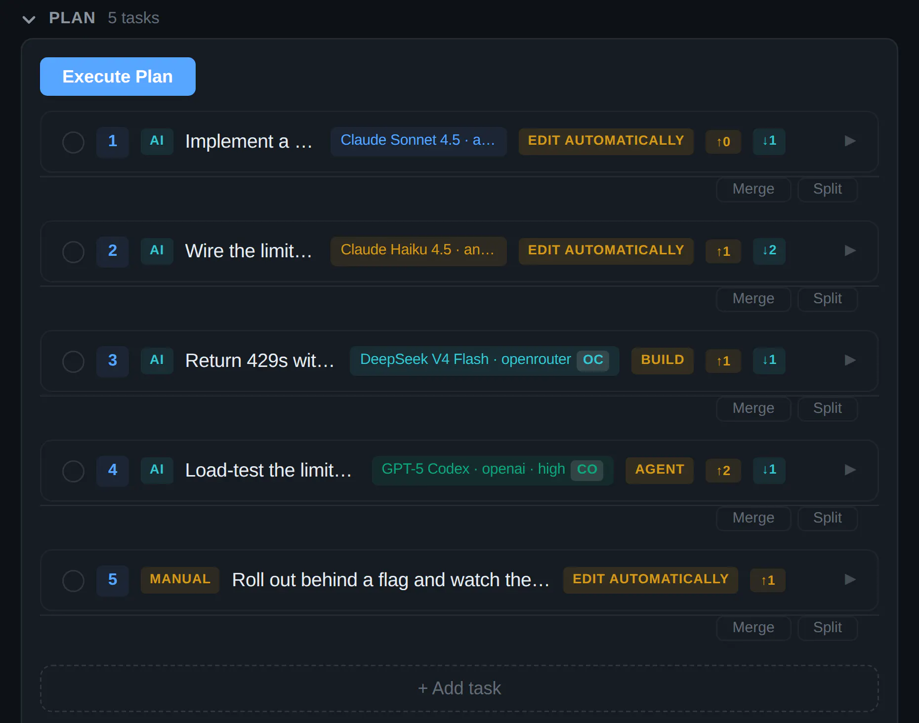Select 'Roll out behind a flag' task title
This screenshot has height=723, width=919.
(x=391, y=580)
